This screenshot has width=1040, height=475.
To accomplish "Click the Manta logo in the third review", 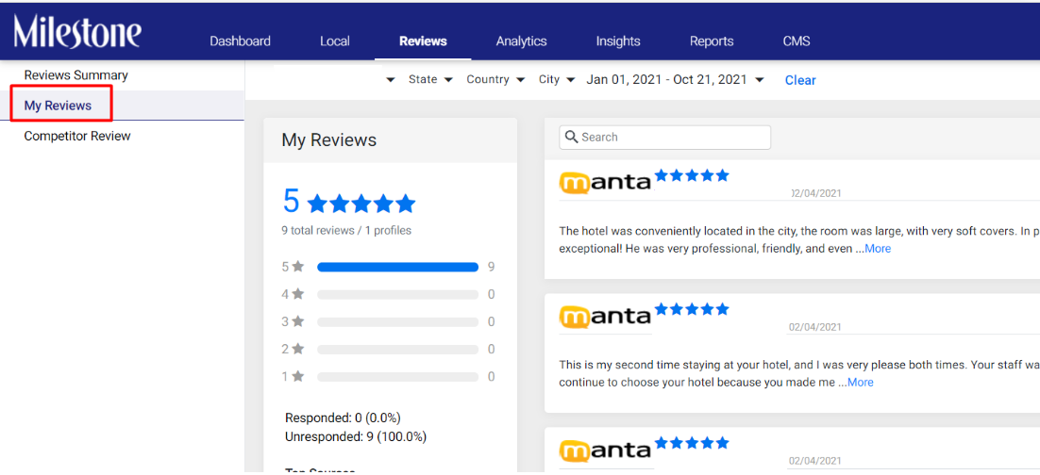I will click(x=606, y=450).
